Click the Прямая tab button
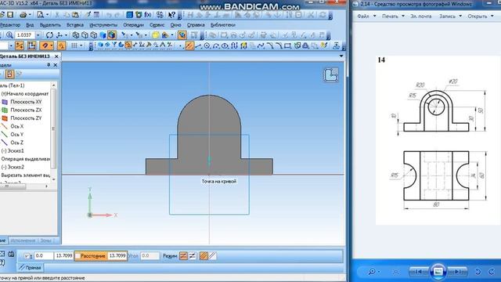Image resolution: width=501 pixels, height=282 pixels. 30,267
